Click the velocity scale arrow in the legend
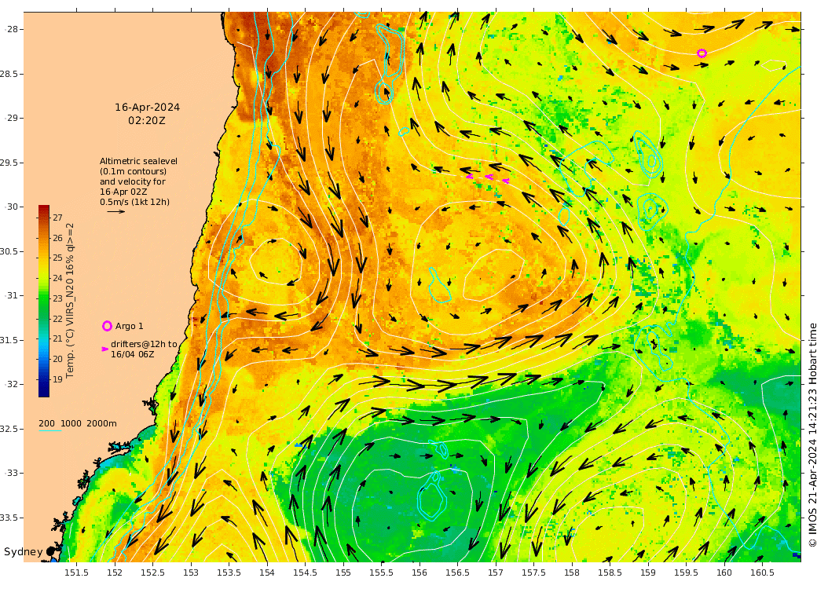Screen dimensions: 817x589 (x=116, y=211)
